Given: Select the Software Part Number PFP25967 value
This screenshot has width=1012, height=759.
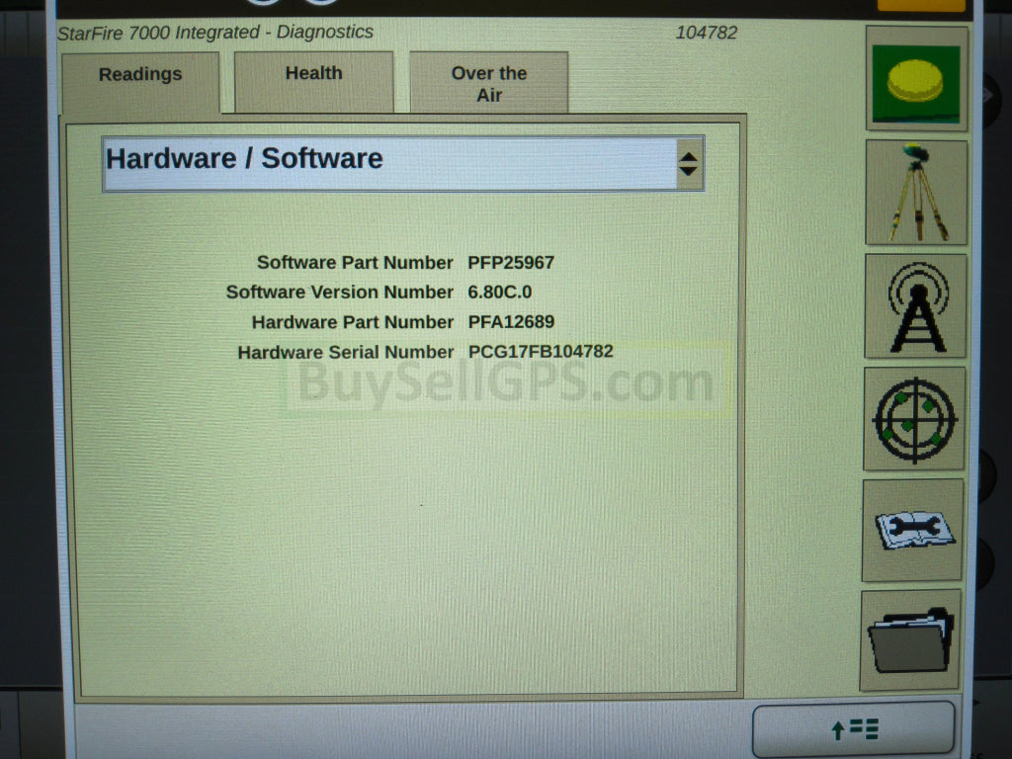Looking at the screenshot, I should 510,263.
